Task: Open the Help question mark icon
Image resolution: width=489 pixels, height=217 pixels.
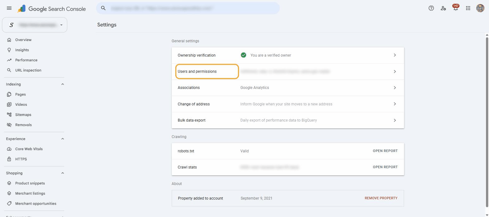Action: (x=431, y=8)
